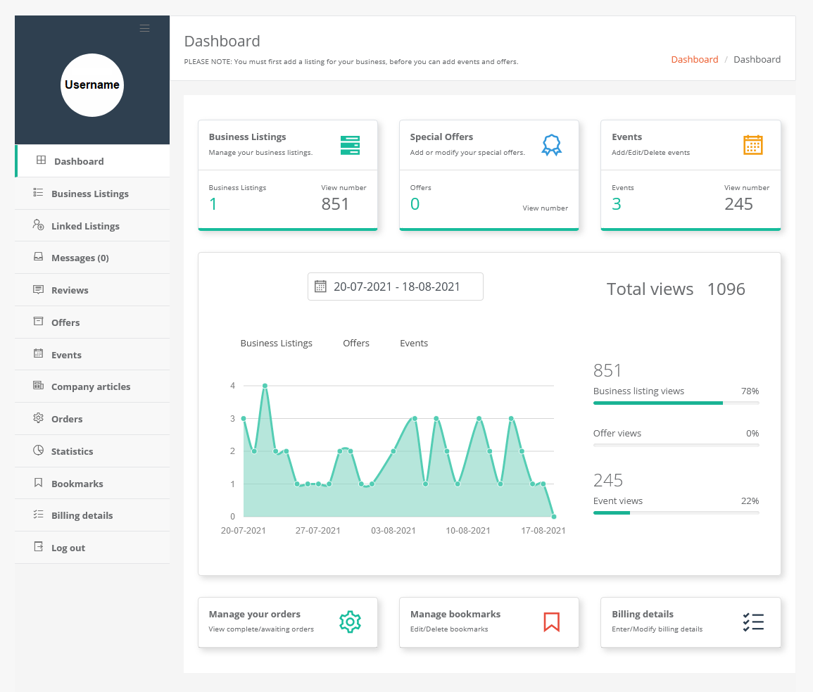Click the Company articles newspaper icon

(39, 386)
